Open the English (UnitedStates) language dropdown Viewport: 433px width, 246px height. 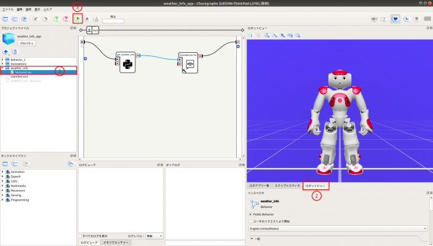pyautogui.click(x=337, y=228)
